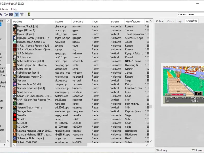Sort list by Type column header
Image resolution: width=204 pixels, height=153 pixels.
(x=100, y=22)
